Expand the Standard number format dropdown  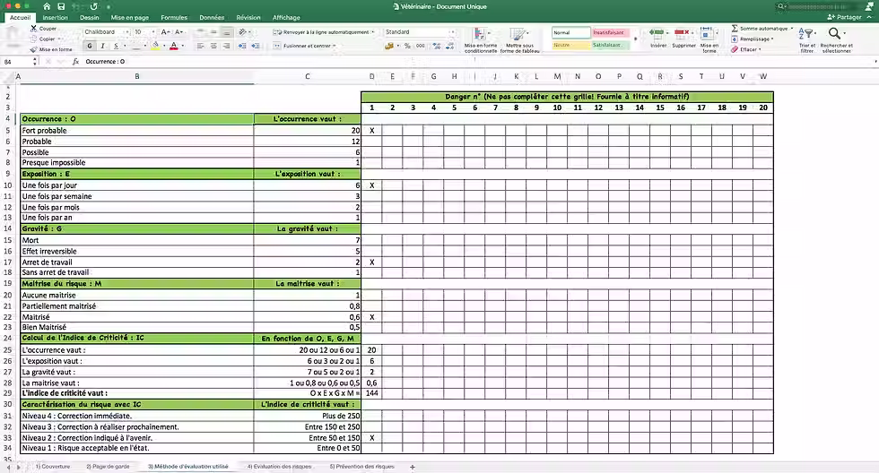452,32
